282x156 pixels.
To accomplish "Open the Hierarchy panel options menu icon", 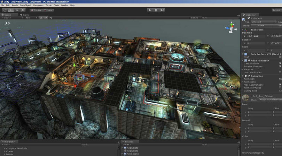I will (x=118, y=142).
